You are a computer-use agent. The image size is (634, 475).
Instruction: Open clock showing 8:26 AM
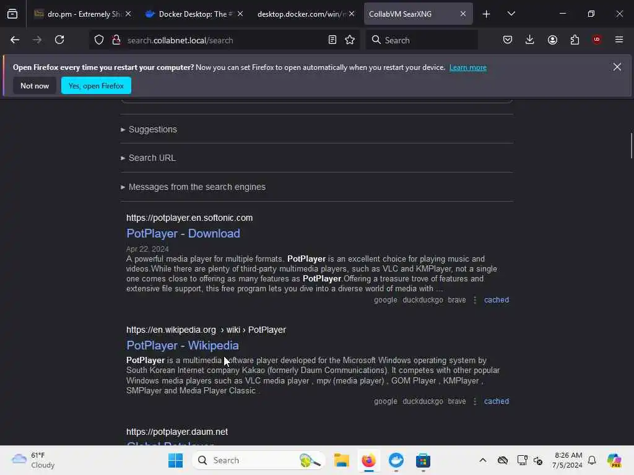coord(567,460)
